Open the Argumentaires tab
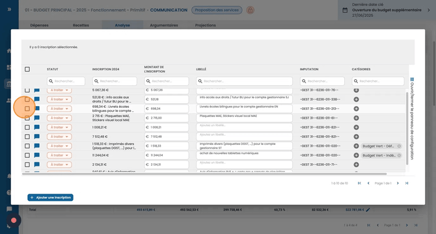 coord(164,25)
